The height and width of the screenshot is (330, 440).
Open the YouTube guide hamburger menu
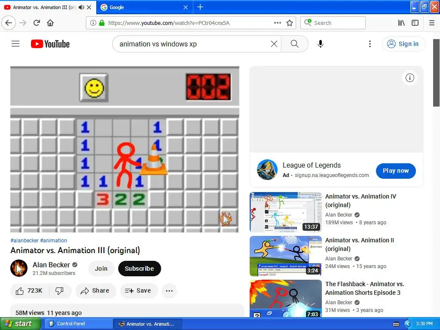click(15, 44)
